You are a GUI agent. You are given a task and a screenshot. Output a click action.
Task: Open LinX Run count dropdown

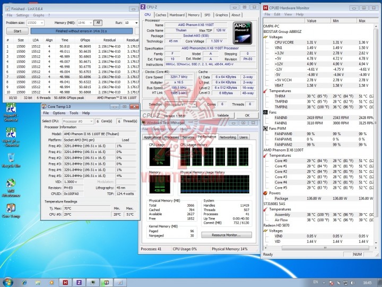136,23
